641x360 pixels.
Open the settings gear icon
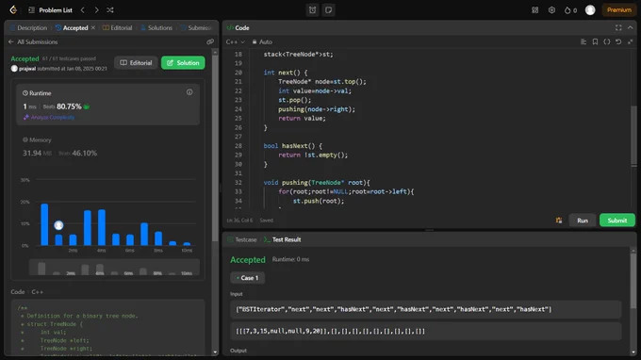point(551,10)
